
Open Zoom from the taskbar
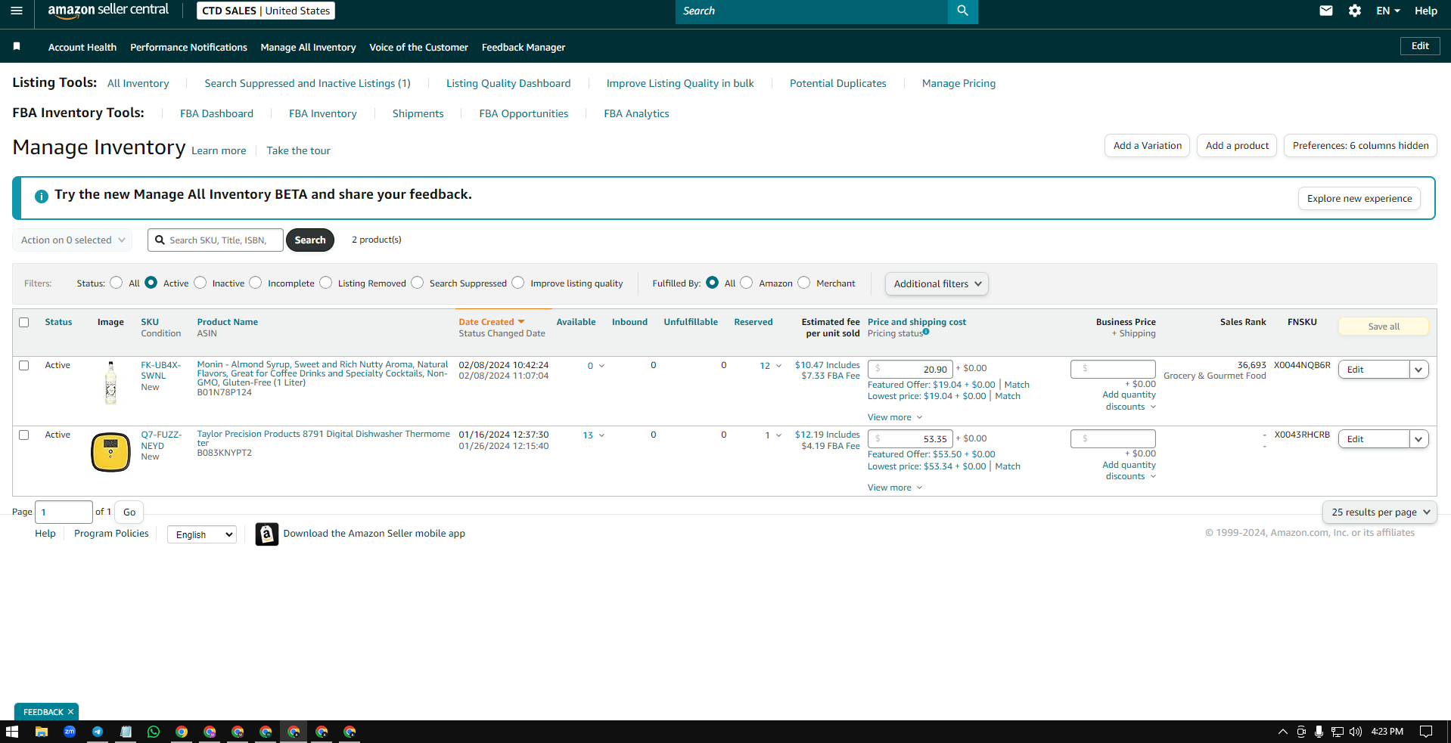click(70, 732)
